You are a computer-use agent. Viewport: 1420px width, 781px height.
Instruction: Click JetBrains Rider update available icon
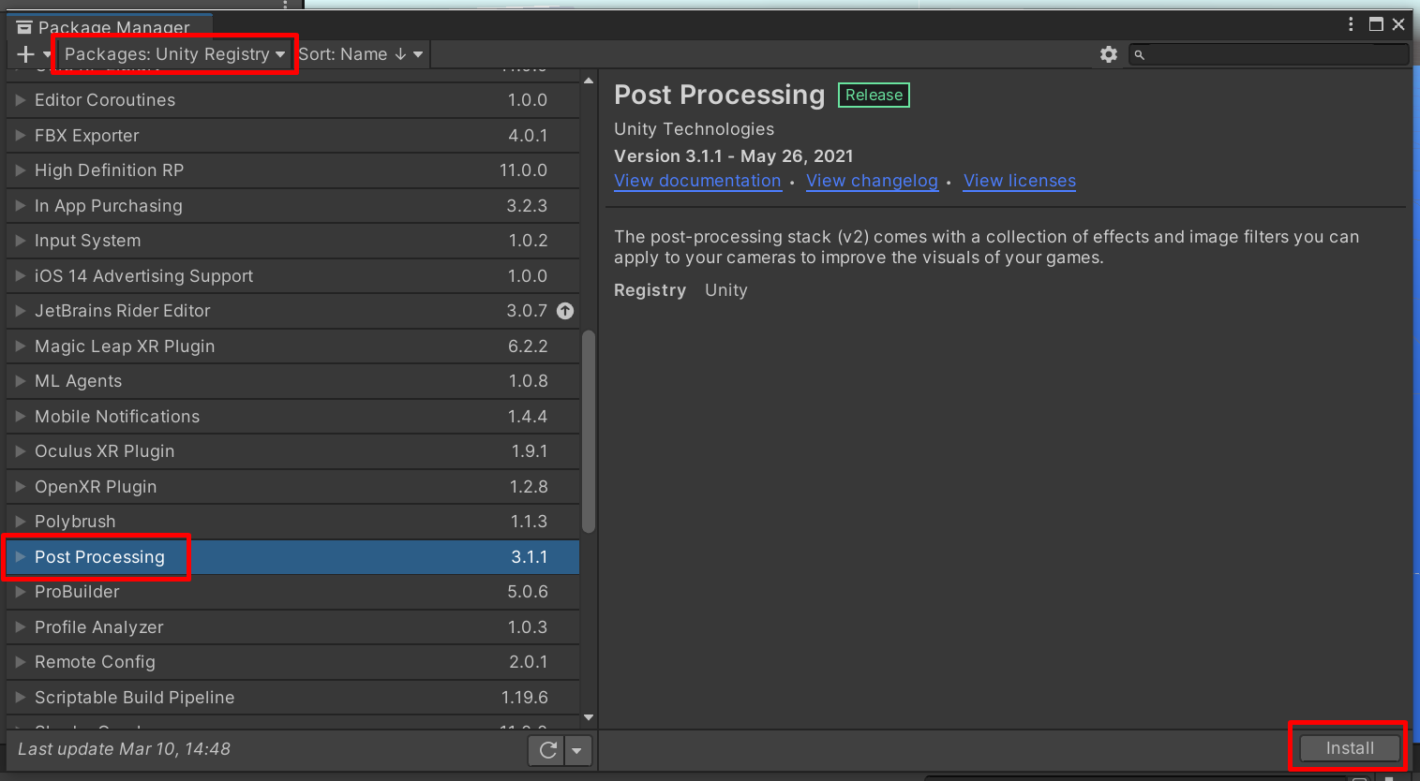565,311
